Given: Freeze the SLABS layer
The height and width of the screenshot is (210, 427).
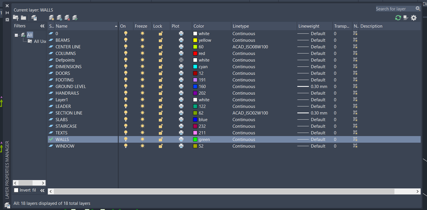Looking at the screenshot, I should point(143,119).
